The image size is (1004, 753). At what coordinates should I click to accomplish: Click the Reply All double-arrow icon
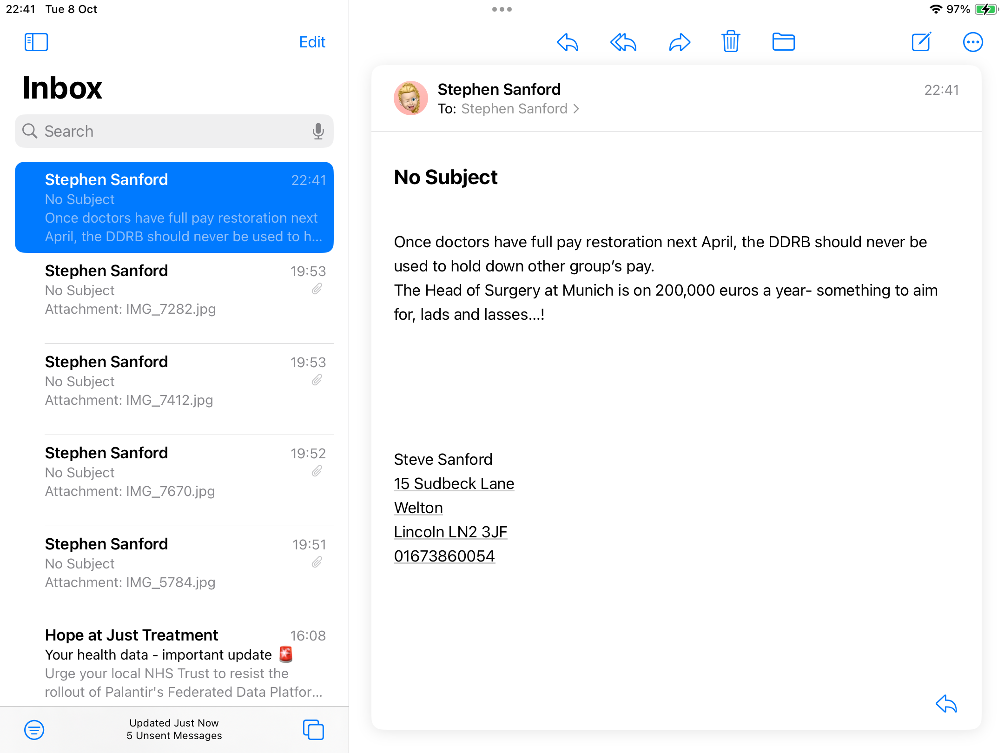tap(623, 42)
